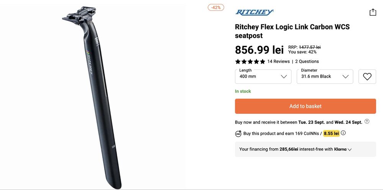
Task: Click the share icon at top right
Action: click(373, 12)
